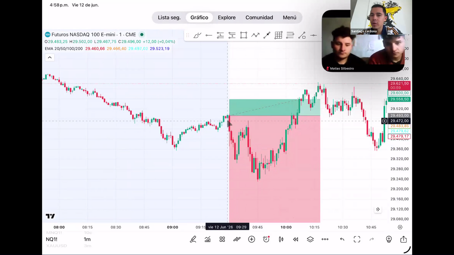Pick the trend line with label box tool
The height and width of the screenshot is (255, 454).
(302, 35)
